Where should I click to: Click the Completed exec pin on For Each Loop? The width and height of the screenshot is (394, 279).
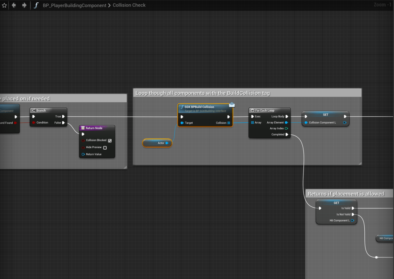coord(287,135)
